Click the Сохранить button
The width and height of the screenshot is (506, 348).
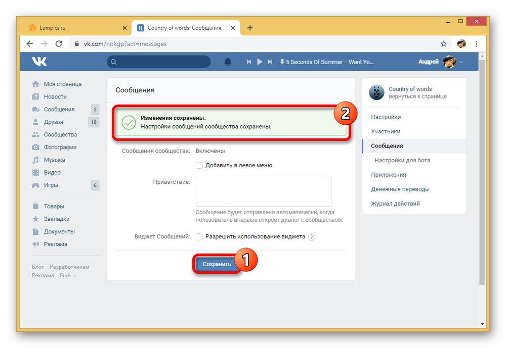click(217, 264)
